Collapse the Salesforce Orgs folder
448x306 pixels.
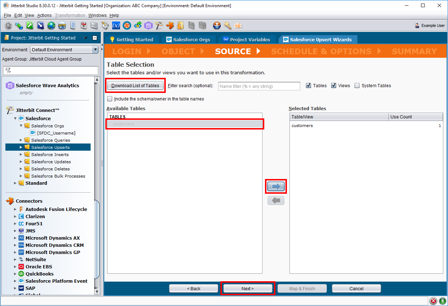(x=21, y=126)
